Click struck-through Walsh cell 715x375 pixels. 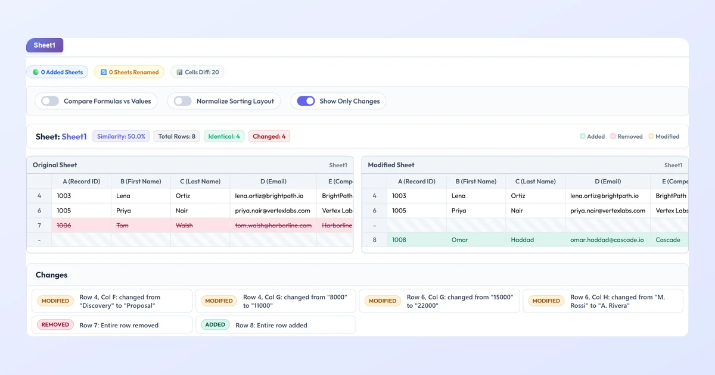click(x=200, y=226)
